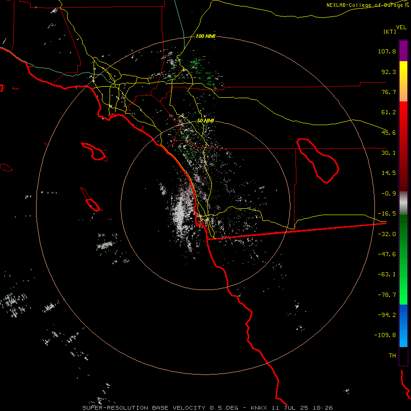Pick the green segment of the color bar
This screenshot has width=411, height=411.
coord(403,259)
